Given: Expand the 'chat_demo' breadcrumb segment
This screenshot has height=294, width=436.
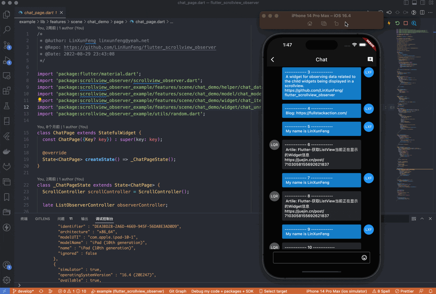Looking at the screenshot, I should tap(98, 22).
